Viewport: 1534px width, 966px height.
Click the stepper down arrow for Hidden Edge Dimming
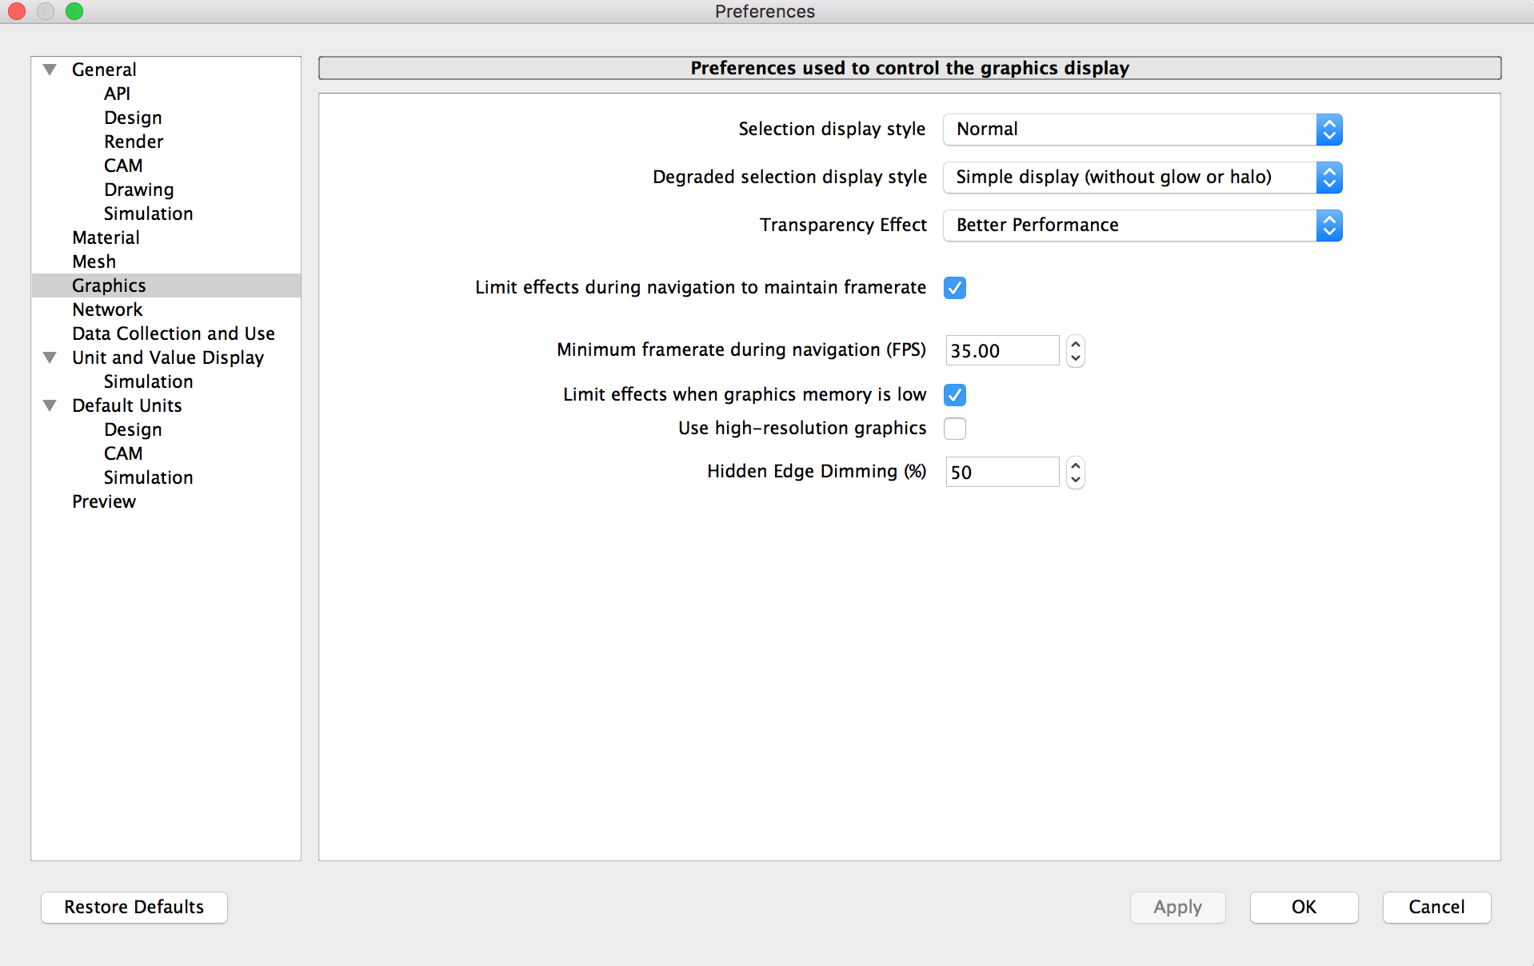pyautogui.click(x=1076, y=480)
